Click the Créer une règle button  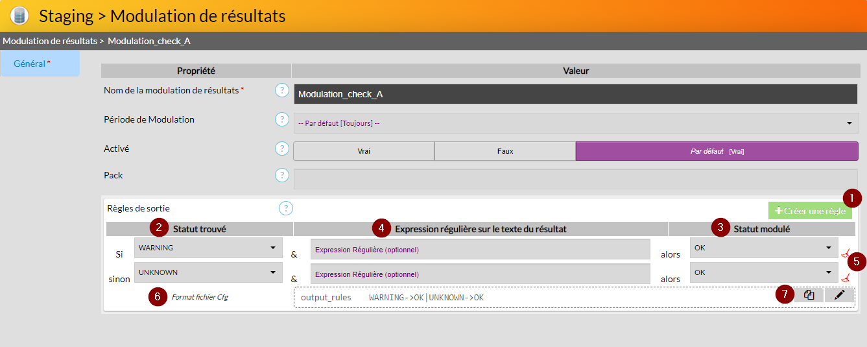(810, 211)
